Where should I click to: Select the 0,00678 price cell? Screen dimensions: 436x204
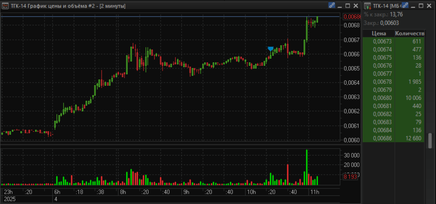(x=379, y=82)
